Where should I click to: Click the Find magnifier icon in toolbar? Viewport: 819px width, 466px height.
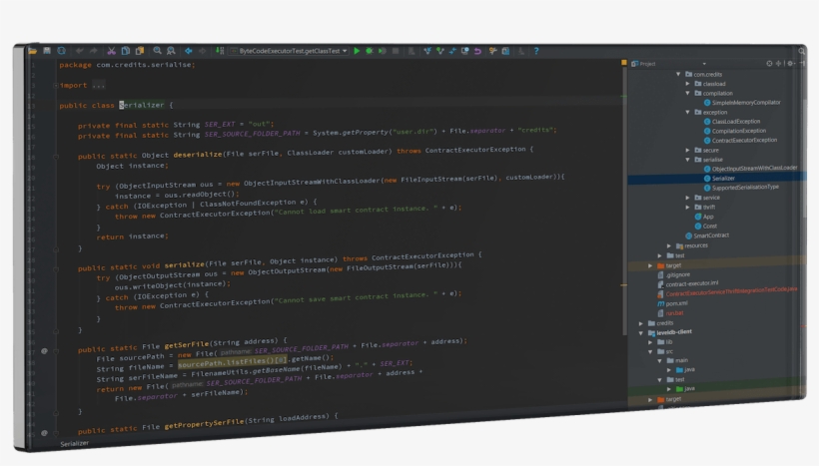tap(158, 50)
